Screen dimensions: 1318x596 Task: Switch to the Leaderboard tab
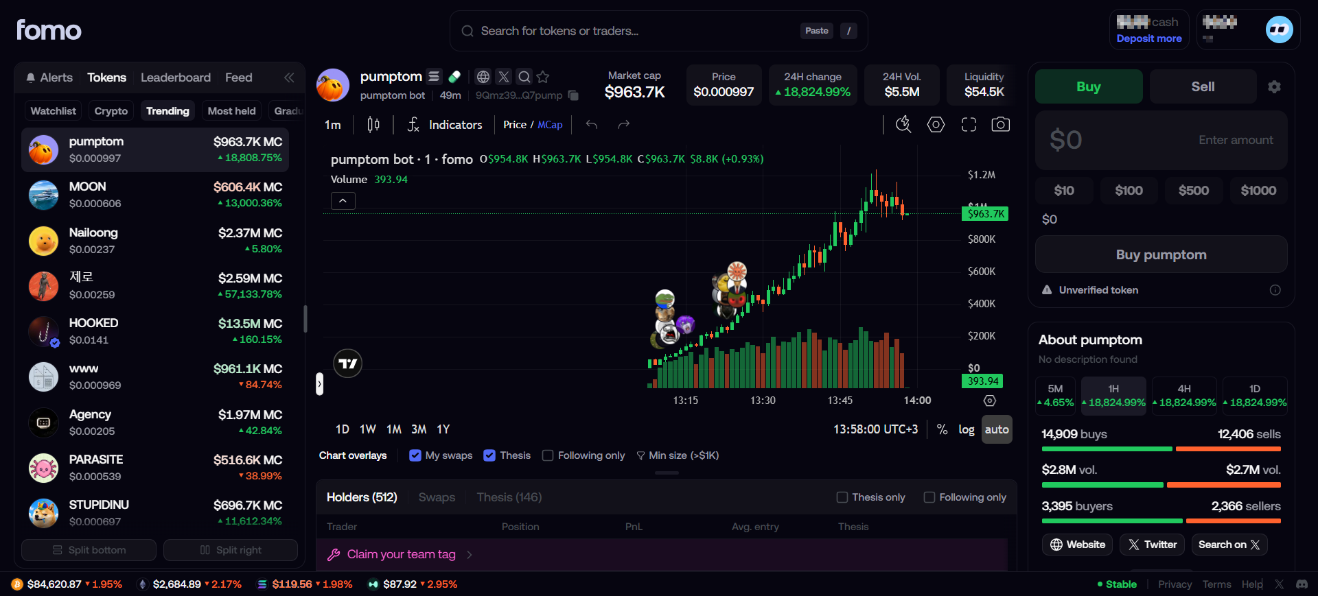point(176,78)
